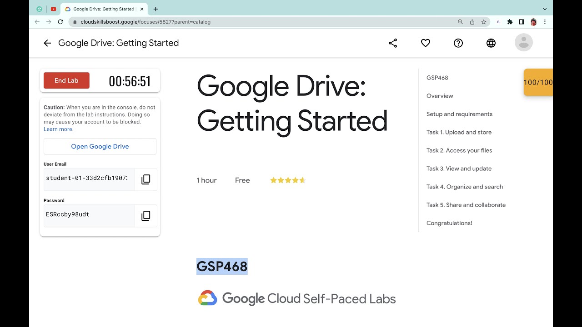Screen dimensions: 582x327
Task: Go to Setup and requirements section
Action: [x=459, y=114]
